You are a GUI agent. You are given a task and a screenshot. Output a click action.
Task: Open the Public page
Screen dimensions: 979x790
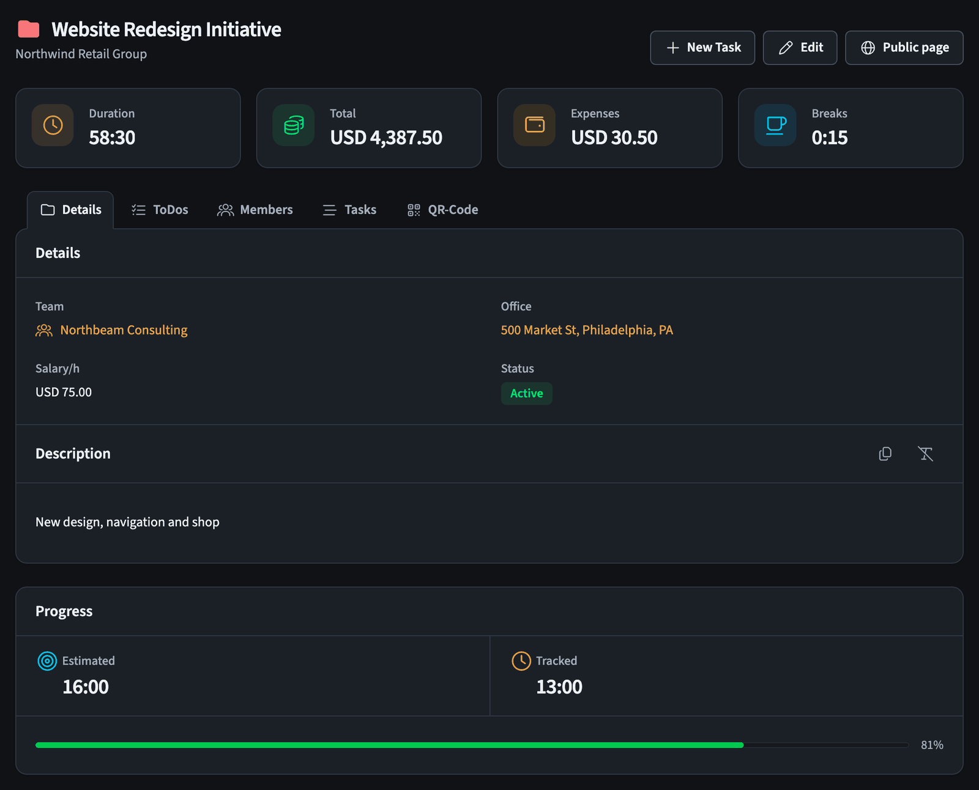[x=904, y=48]
